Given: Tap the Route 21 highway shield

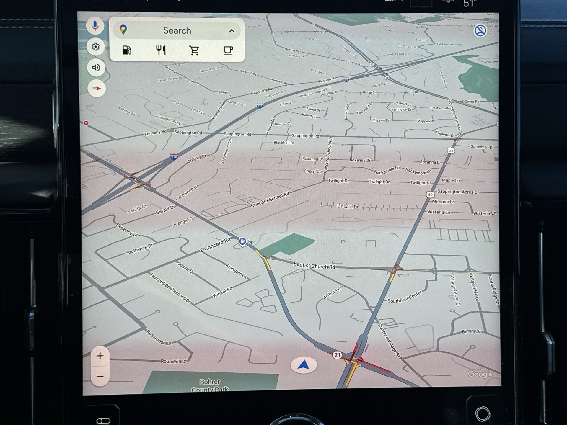Looking at the screenshot, I should point(337,355).
